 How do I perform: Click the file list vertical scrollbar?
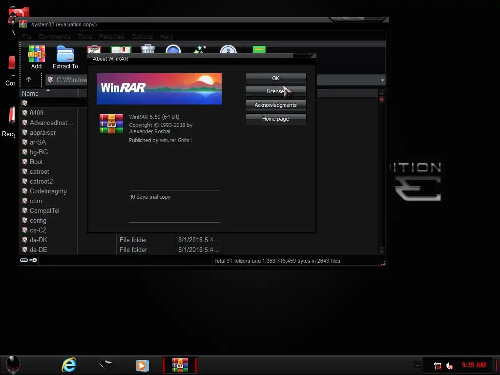click(381, 172)
